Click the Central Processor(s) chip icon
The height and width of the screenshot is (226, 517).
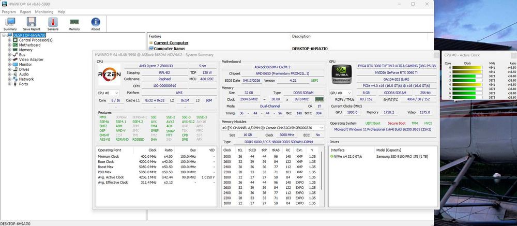(15, 40)
